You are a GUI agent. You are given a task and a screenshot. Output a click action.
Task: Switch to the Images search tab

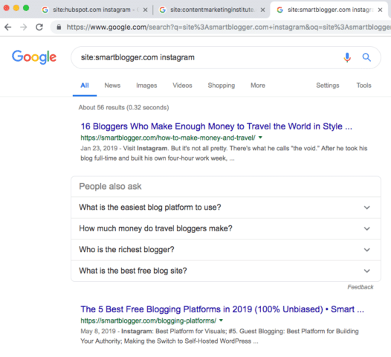pyautogui.click(x=146, y=86)
